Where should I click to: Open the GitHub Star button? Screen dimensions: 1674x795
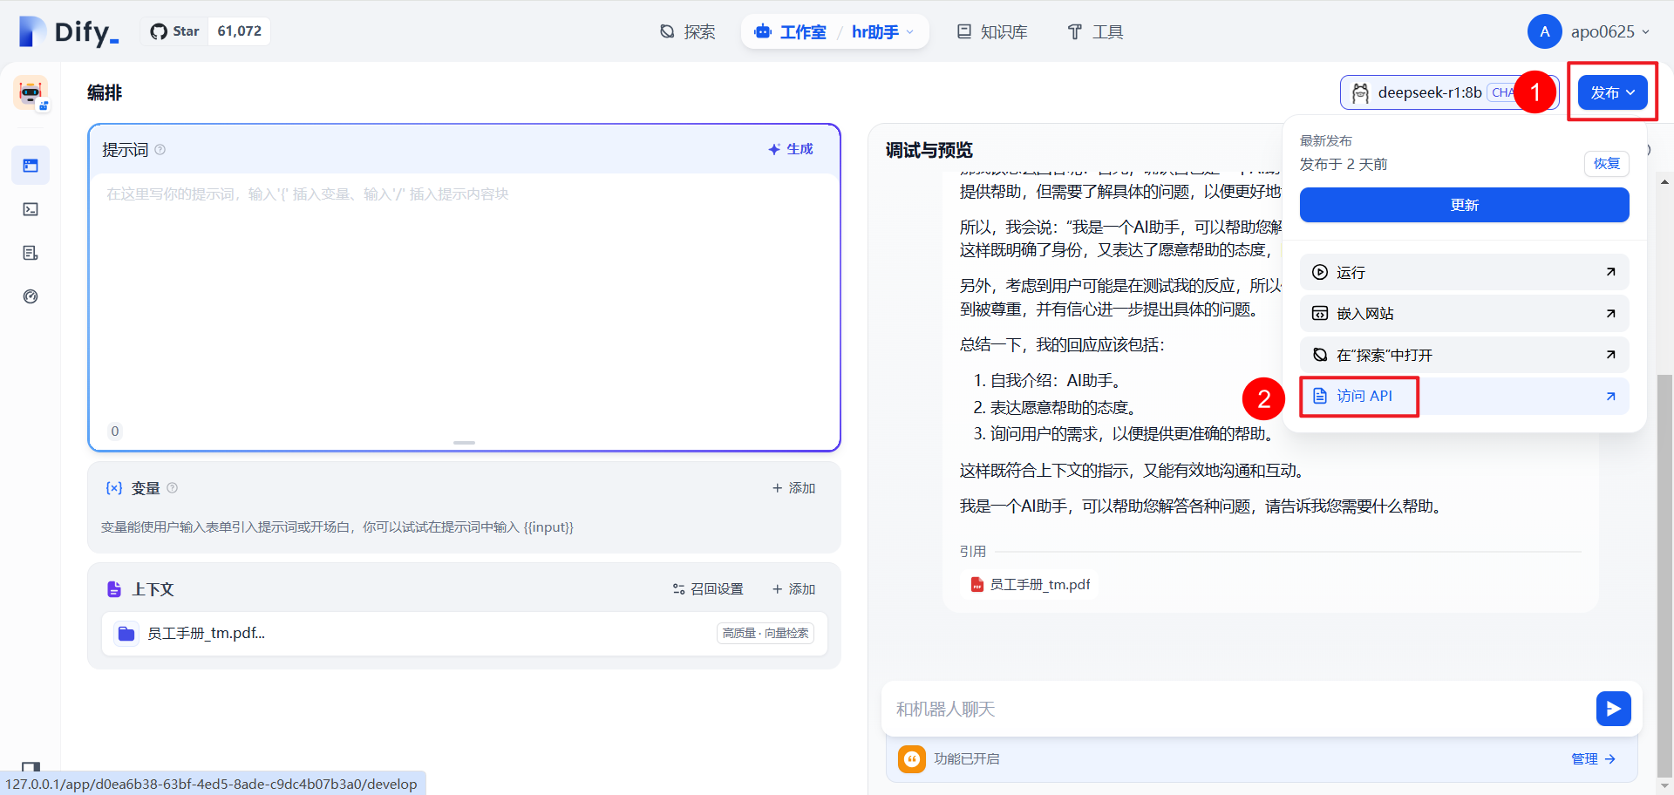coord(175,31)
